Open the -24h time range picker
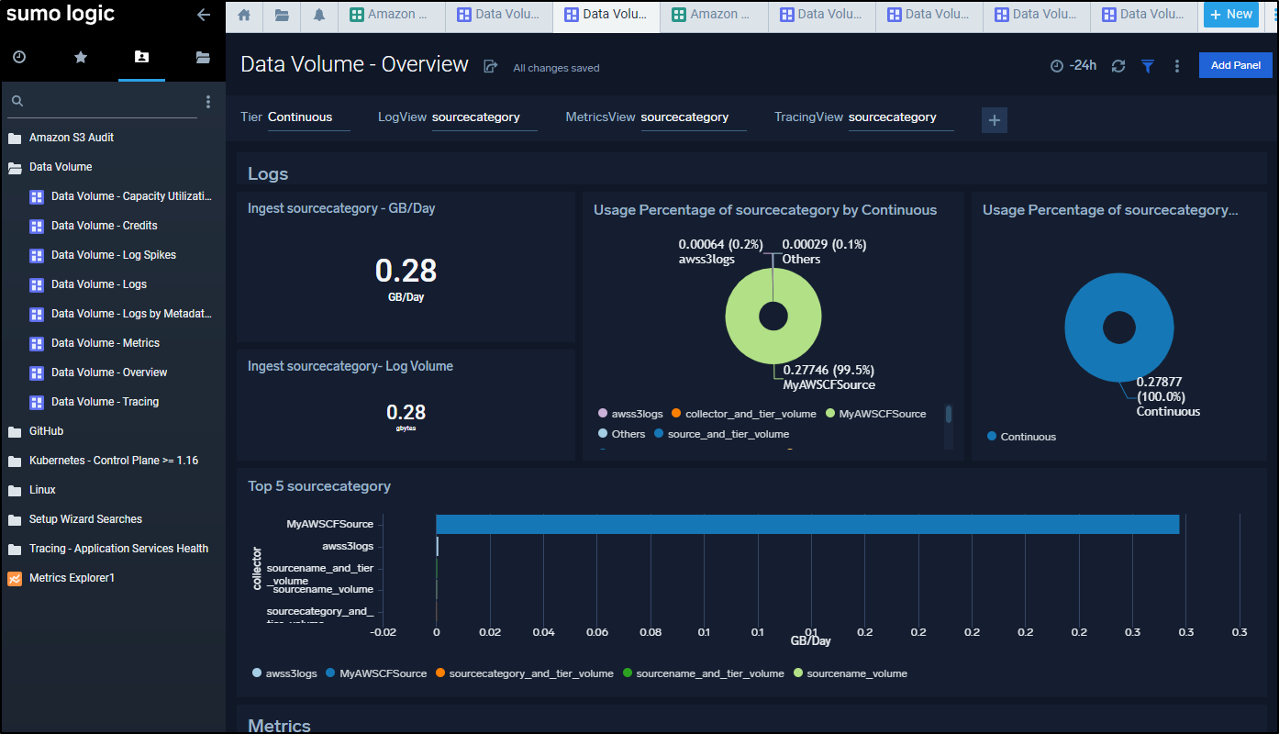The height and width of the screenshot is (734, 1279). click(1073, 66)
